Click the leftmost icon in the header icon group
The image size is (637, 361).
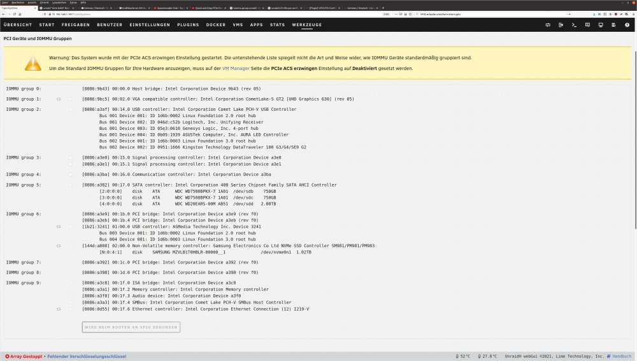pyautogui.click(x=548, y=25)
